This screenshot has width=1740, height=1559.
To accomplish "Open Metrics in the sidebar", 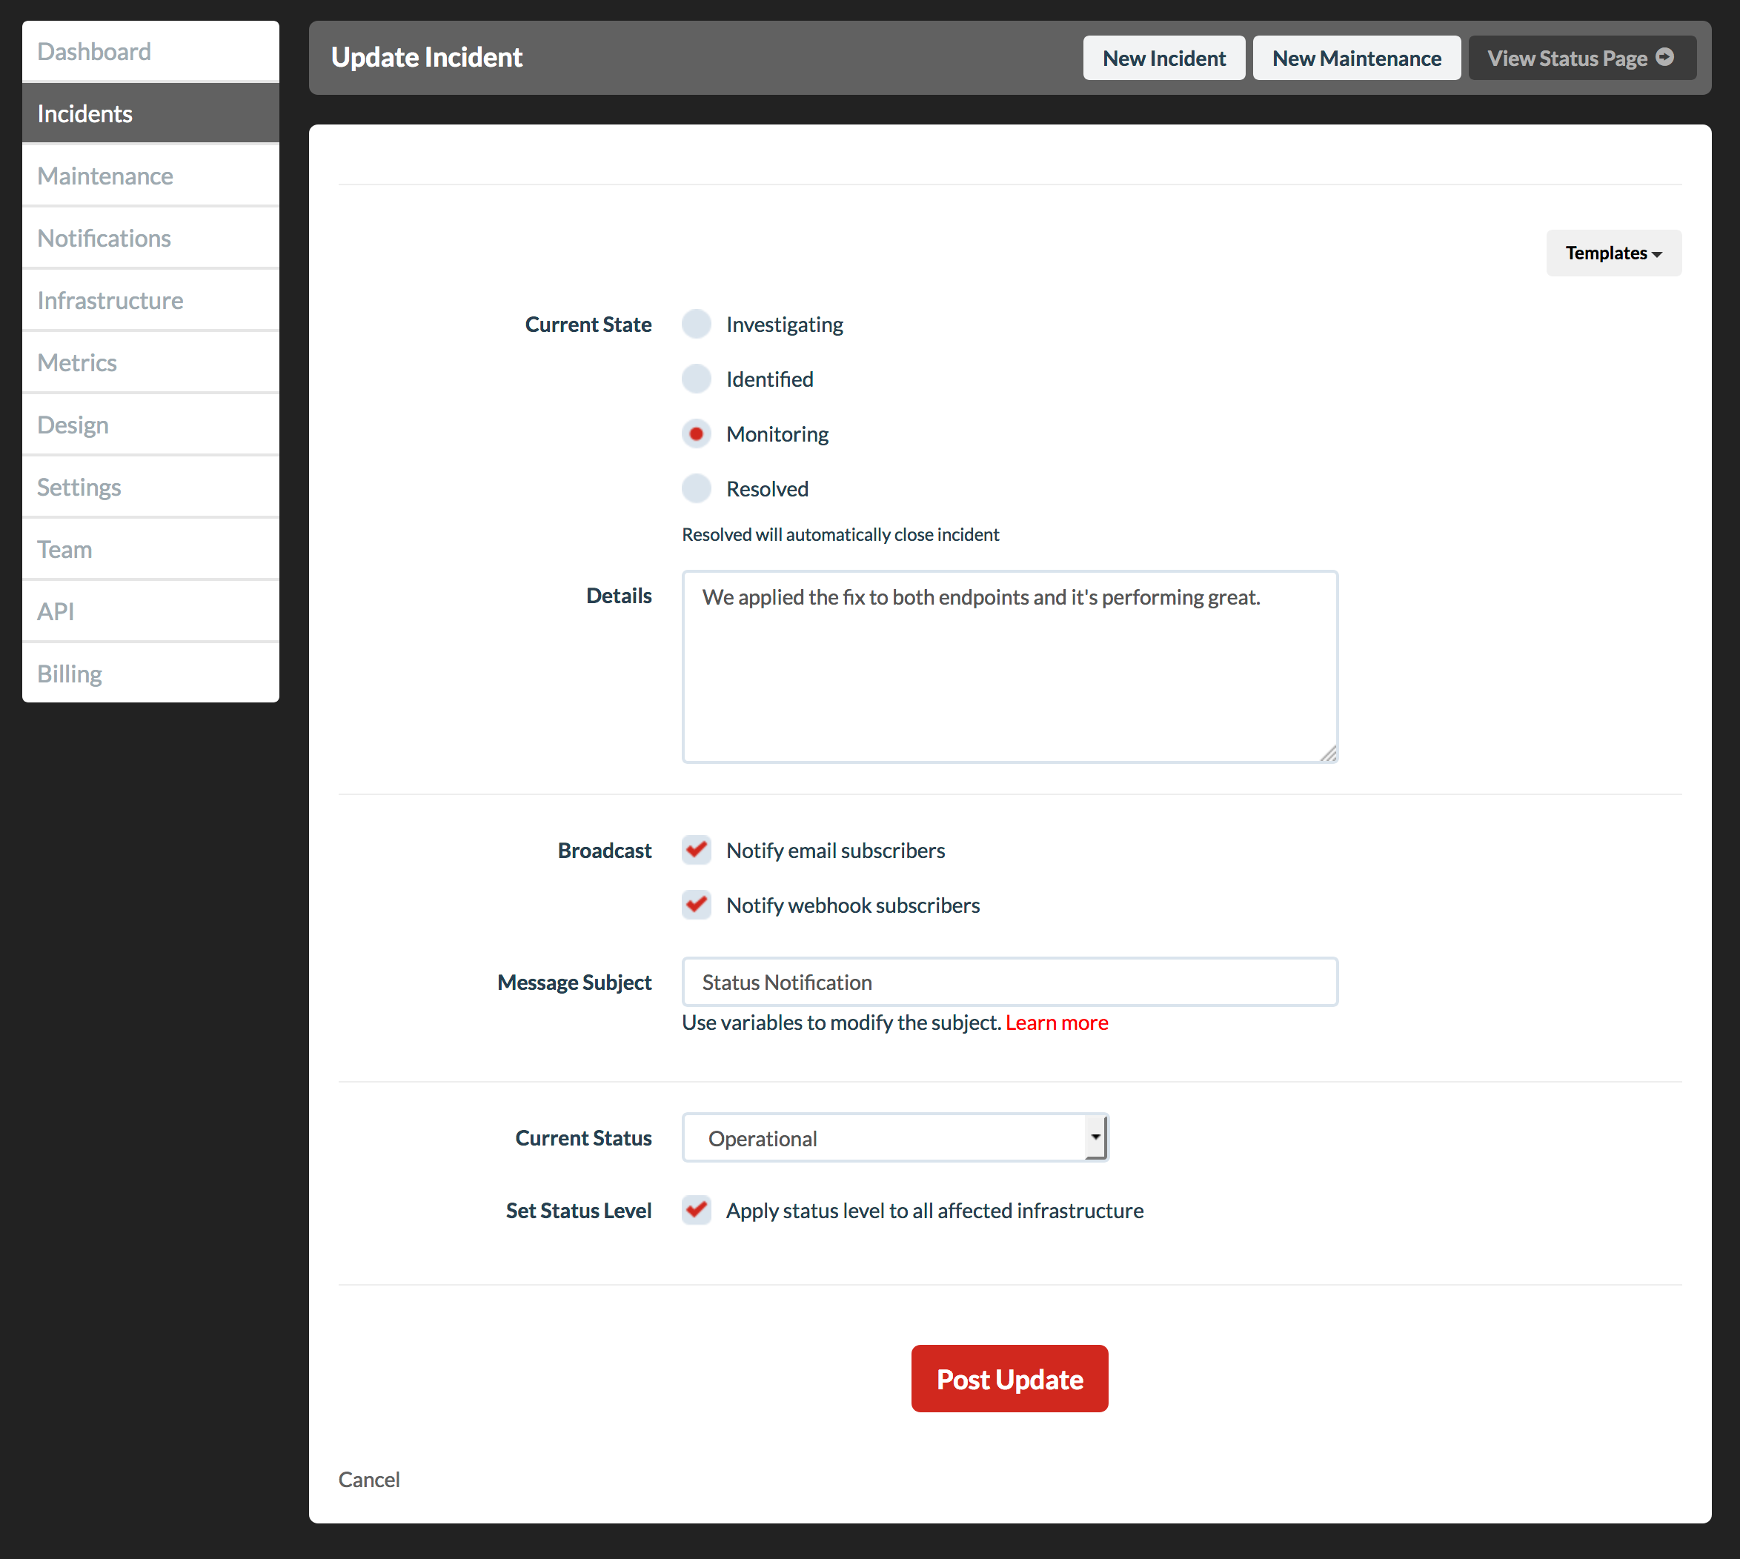I will pyautogui.click(x=150, y=362).
